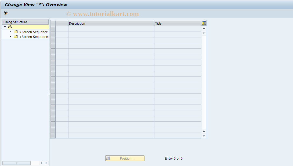293x166 pixels.
Task: Click the bottom-most table scroll down arrow
Action: [204, 136]
